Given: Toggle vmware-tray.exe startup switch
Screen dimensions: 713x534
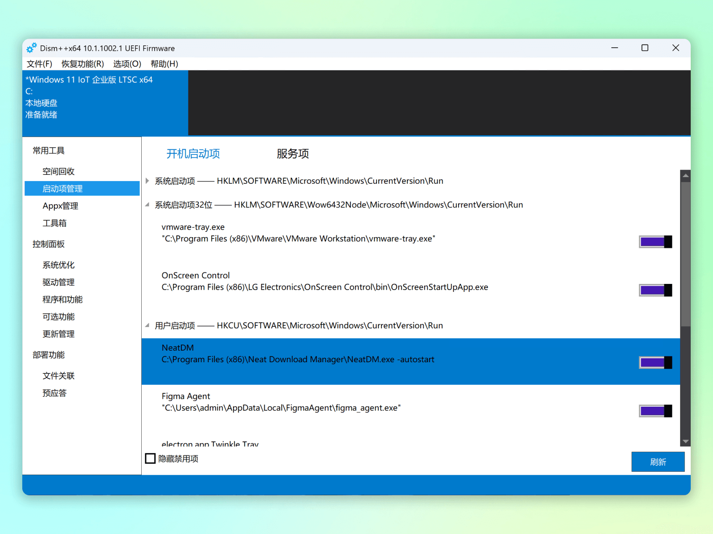Looking at the screenshot, I should (655, 242).
